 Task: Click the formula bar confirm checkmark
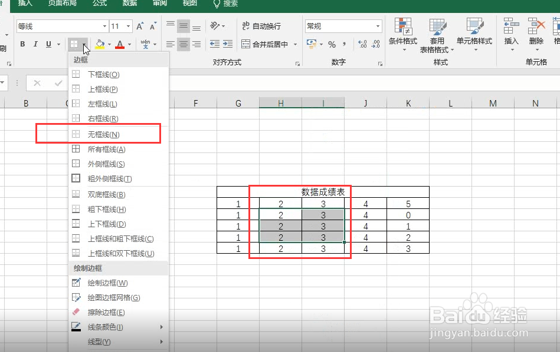coord(58,84)
